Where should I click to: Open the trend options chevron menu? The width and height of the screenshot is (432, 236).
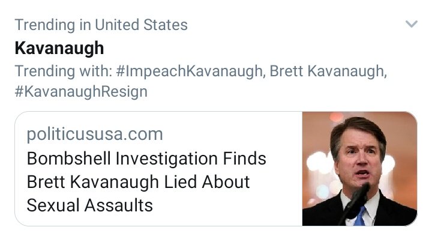pos(412,24)
